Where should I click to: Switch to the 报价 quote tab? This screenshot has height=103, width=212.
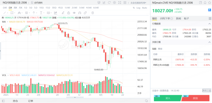(155, 19)
